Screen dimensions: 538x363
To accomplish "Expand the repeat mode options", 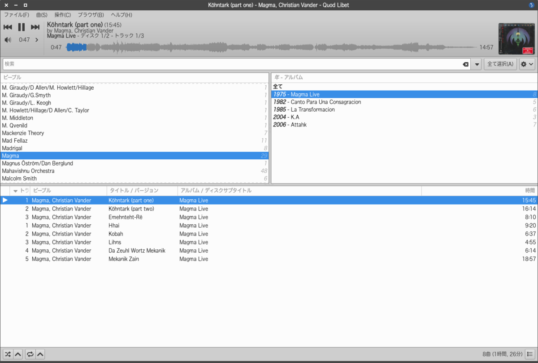I will pos(40,354).
